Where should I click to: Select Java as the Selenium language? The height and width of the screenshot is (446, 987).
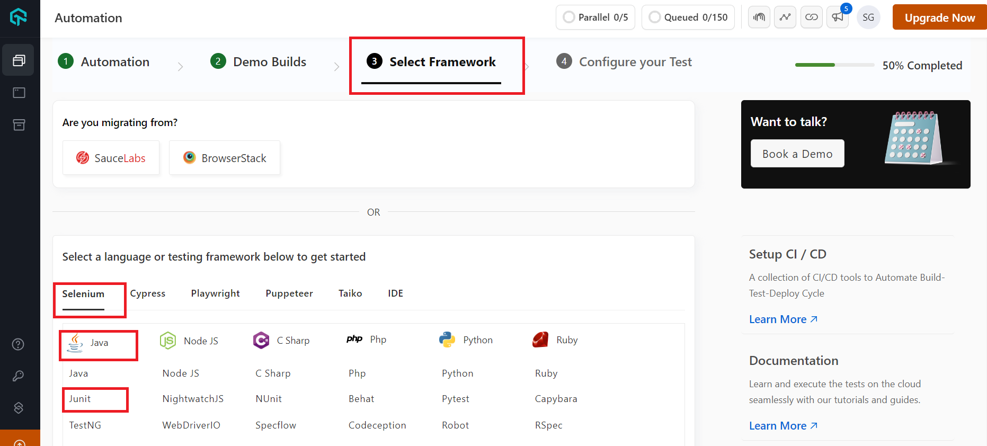coord(98,343)
